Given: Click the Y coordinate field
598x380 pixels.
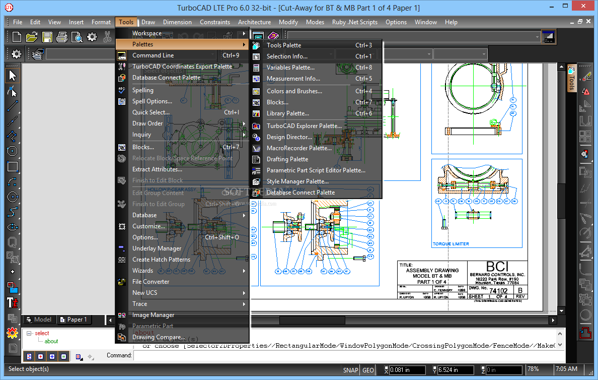Looking at the screenshot, I should click(456, 370).
